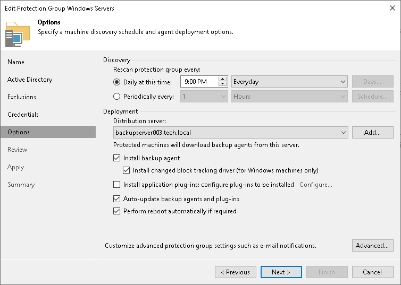Toggle Auto-update backup agents and plug-ins
The image size is (401, 285).
coord(116,199)
